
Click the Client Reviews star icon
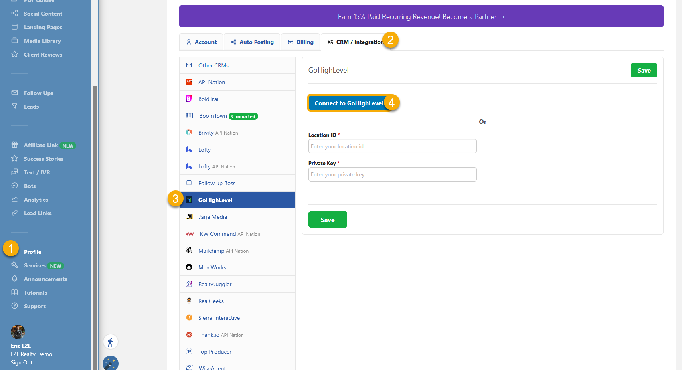coord(15,54)
